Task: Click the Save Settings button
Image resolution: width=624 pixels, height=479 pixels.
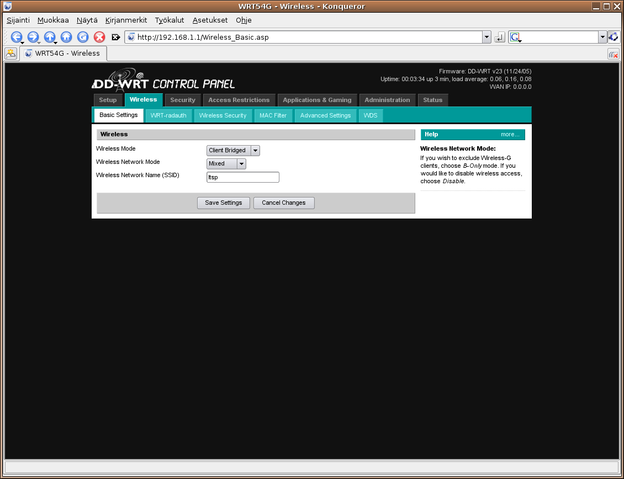Action: 223,203
